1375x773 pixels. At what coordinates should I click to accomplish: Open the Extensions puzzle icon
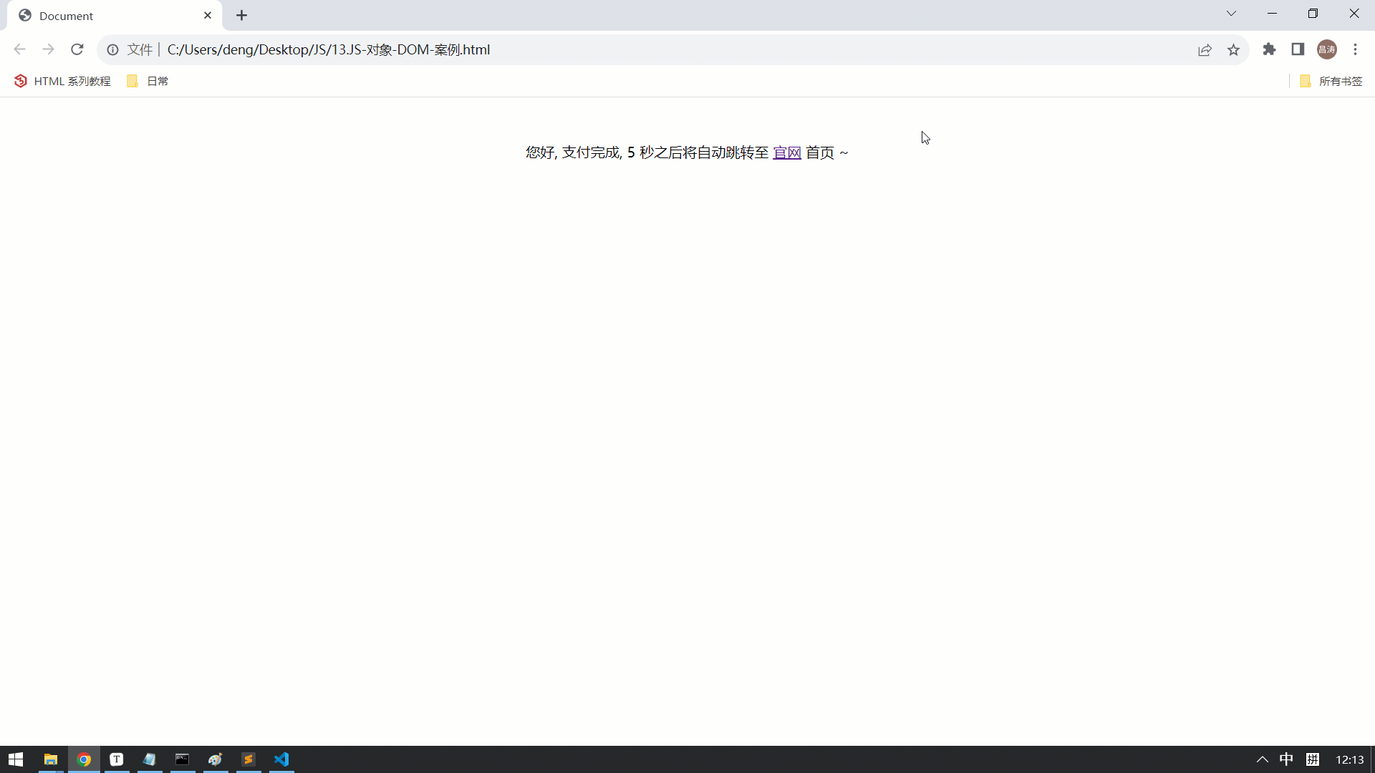[x=1269, y=49]
